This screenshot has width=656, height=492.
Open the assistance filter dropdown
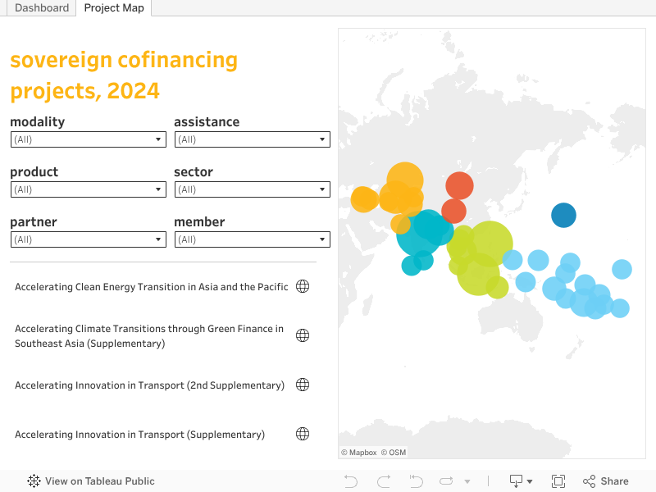252,139
